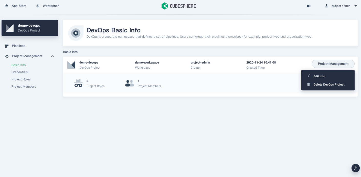Open the documentation book icon

pyautogui.click(x=309, y=6)
